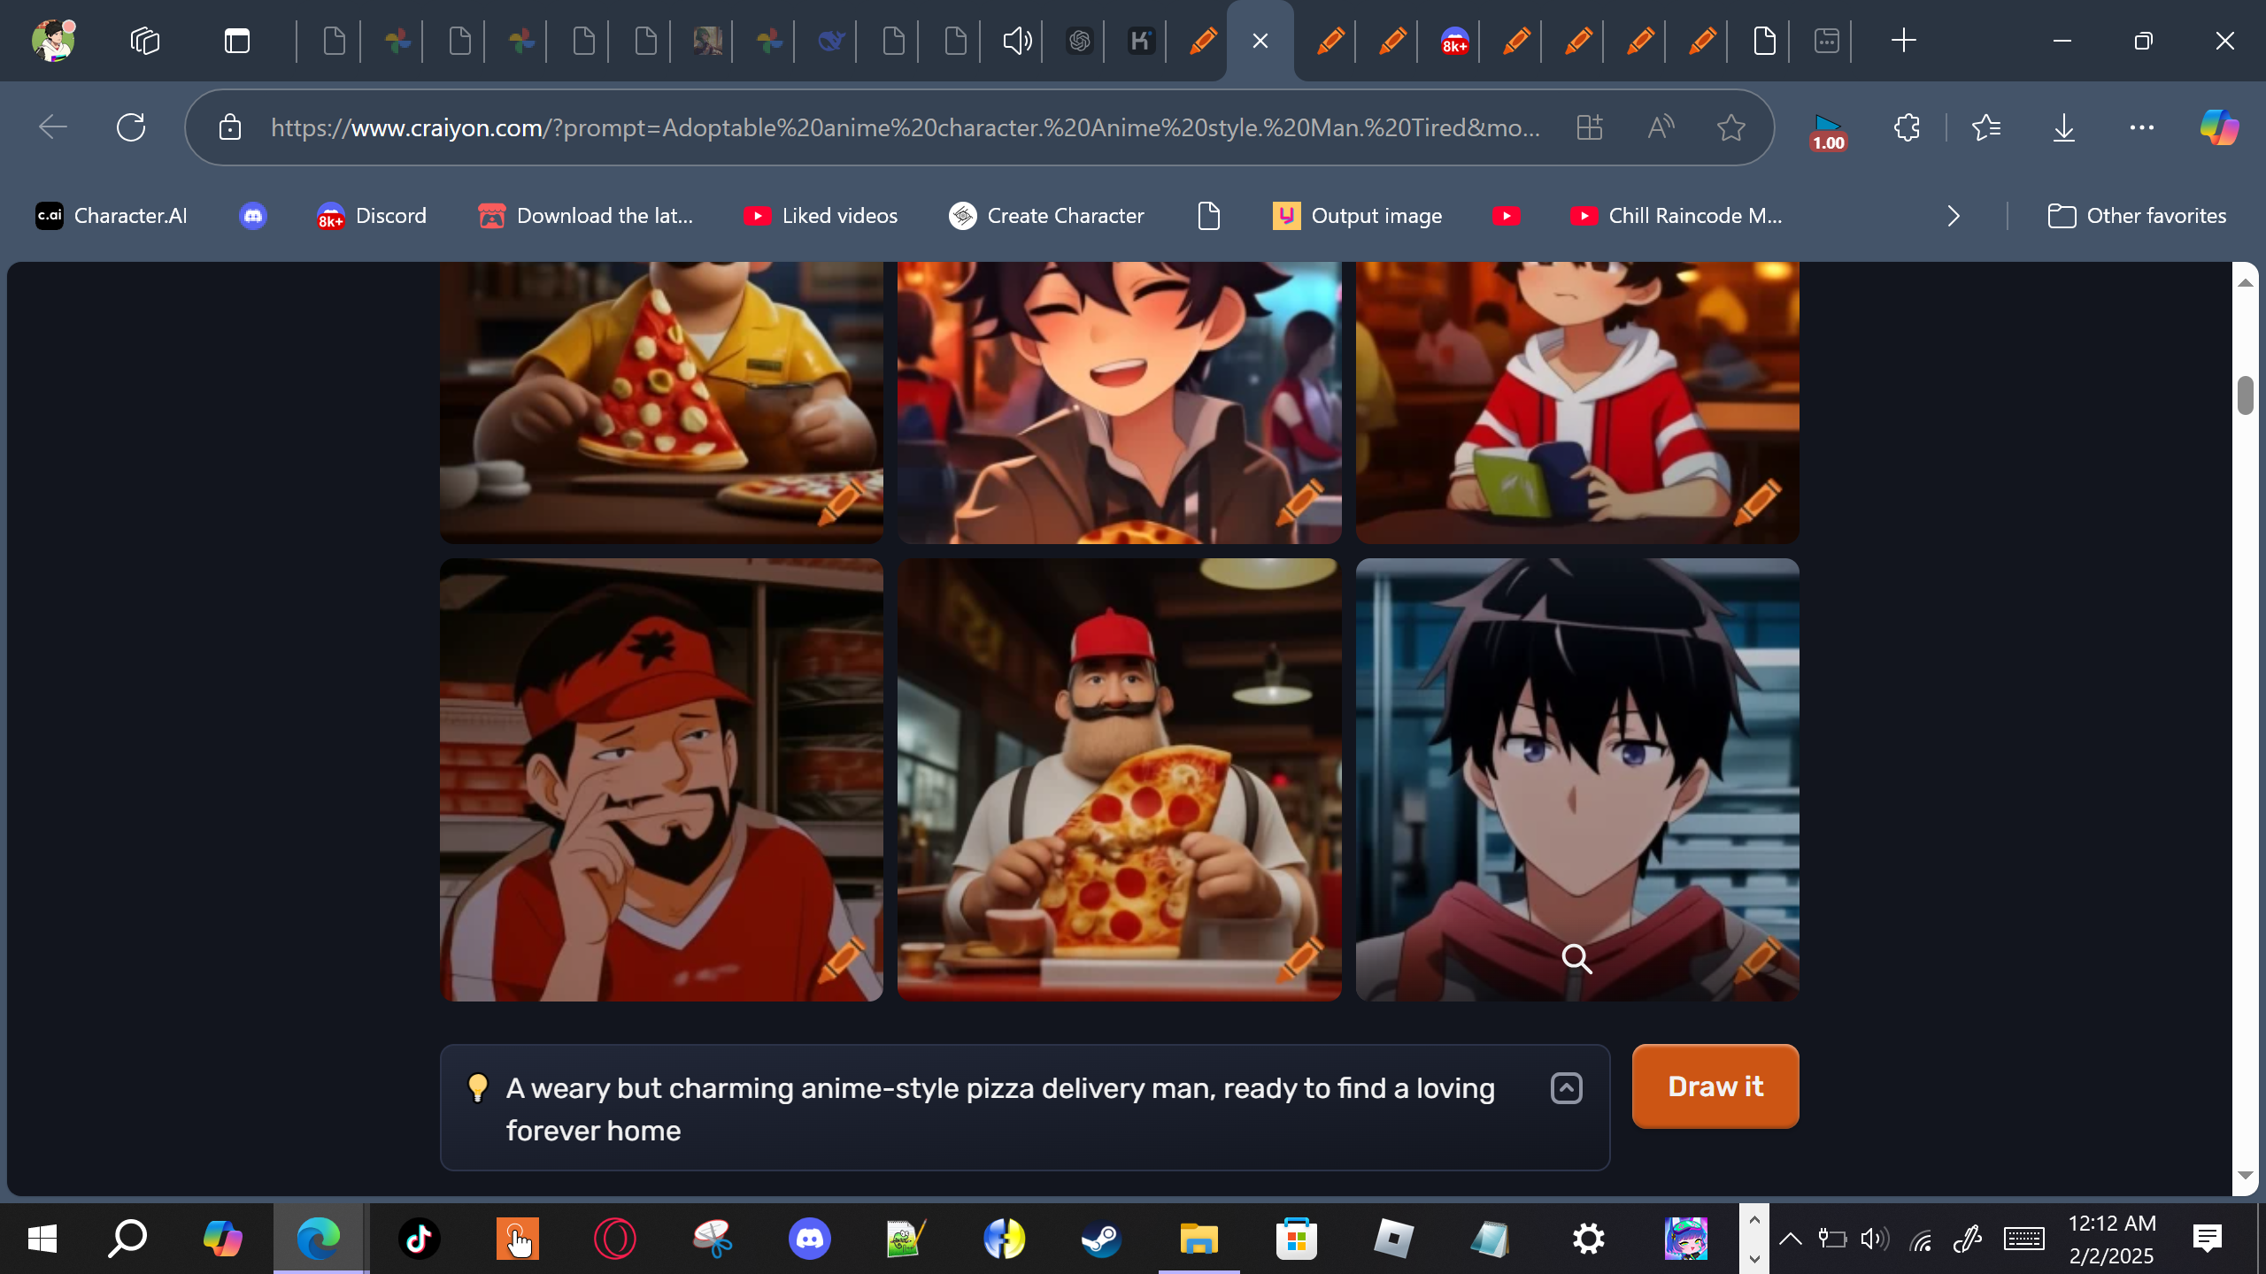Image resolution: width=2266 pixels, height=1274 pixels.
Task: Add this page to favorites with the star icon
Action: tap(1730, 127)
